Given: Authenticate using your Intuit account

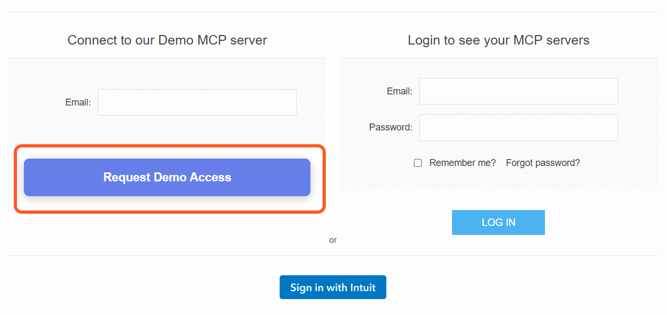Looking at the screenshot, I should 333,287.
